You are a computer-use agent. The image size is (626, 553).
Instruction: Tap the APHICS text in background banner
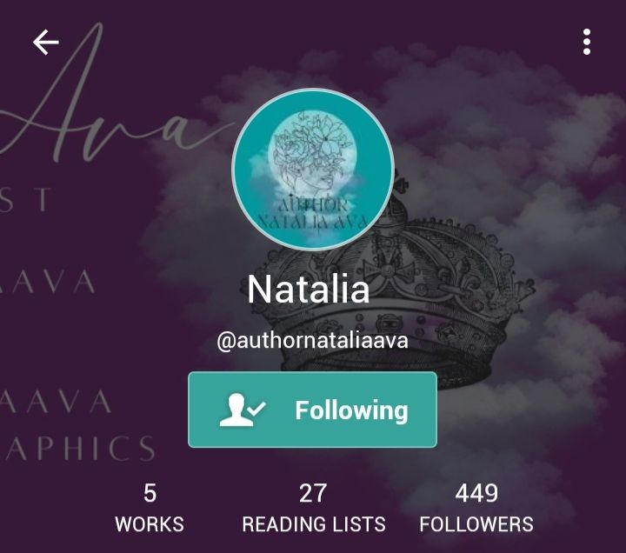click(x=78, y=448)
